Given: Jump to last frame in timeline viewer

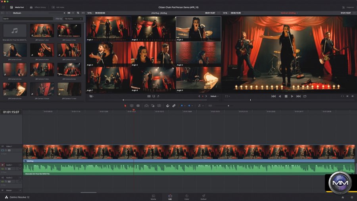Looking at the screenshot, I should pyautogui.click(x=298, y=97).
